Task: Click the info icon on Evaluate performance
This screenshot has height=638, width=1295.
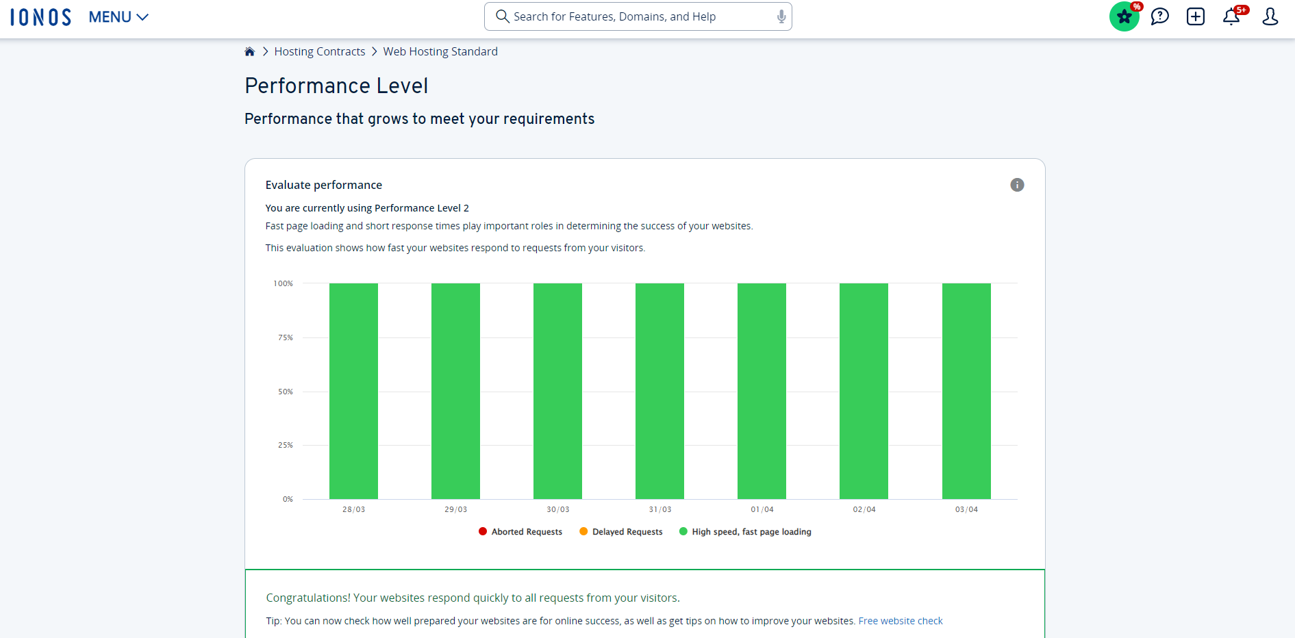Action: (1016, 185)
